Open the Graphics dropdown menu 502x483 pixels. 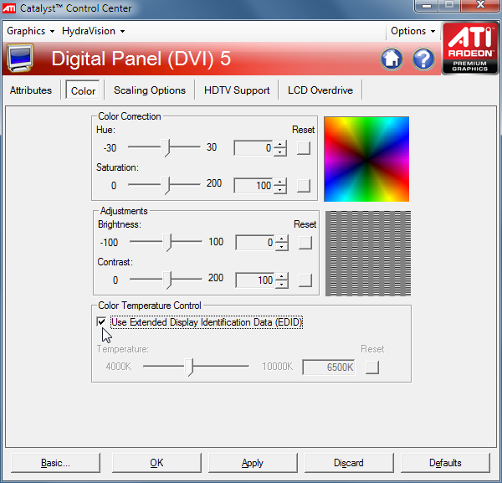click(30, 31)
